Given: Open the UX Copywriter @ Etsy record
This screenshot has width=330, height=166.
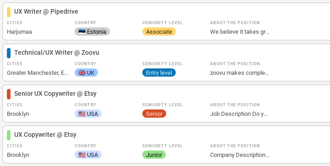Looking at the screenshot, I should (45, 135).
